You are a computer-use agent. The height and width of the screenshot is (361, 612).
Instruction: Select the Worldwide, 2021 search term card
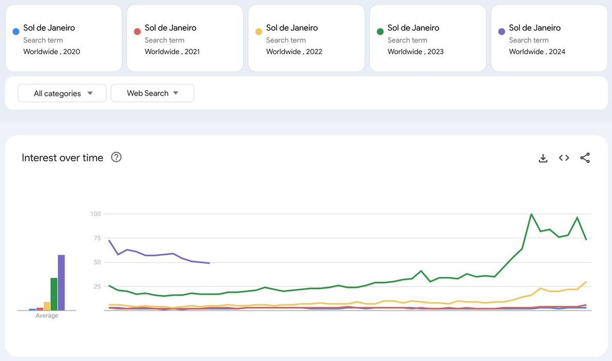click(185, 39)
